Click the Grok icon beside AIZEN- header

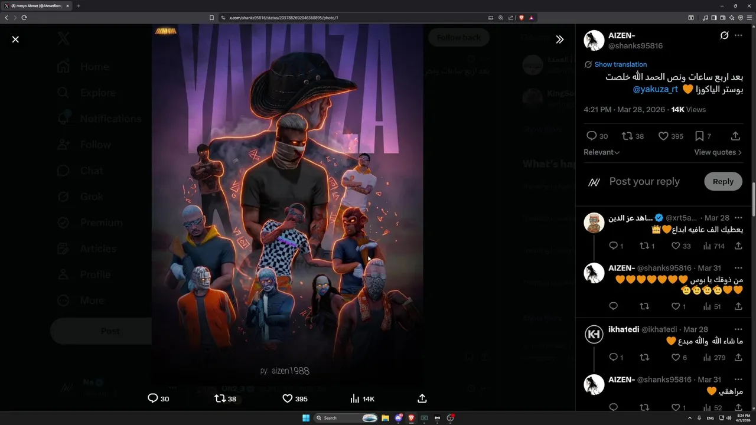click(x=724, y=35)
